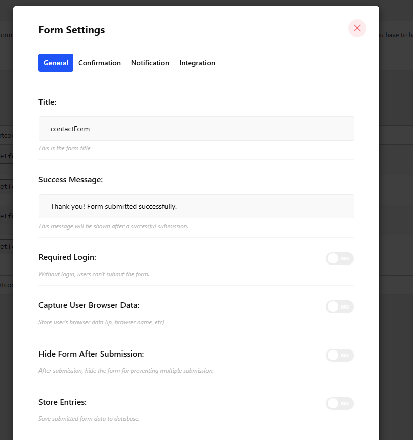Image resolution: width=413 pixels, height=440 pixels.
Task: Turn on Capture User Browser Data switch
Action: 340,306
